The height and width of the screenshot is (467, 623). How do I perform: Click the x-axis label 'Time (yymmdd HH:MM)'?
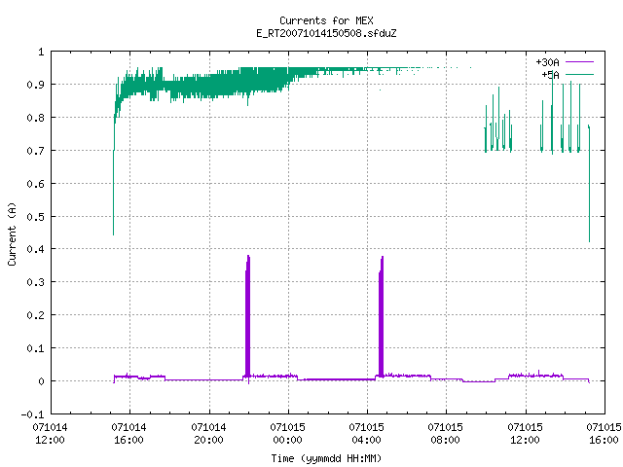pos(326,458)
